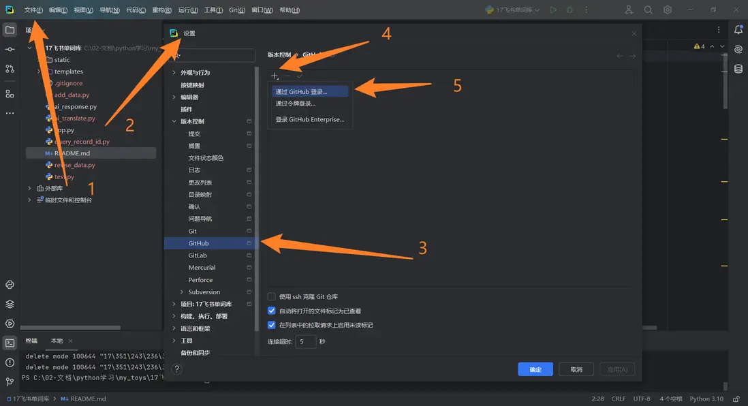Open the Git(G) menu

(237, 10)
